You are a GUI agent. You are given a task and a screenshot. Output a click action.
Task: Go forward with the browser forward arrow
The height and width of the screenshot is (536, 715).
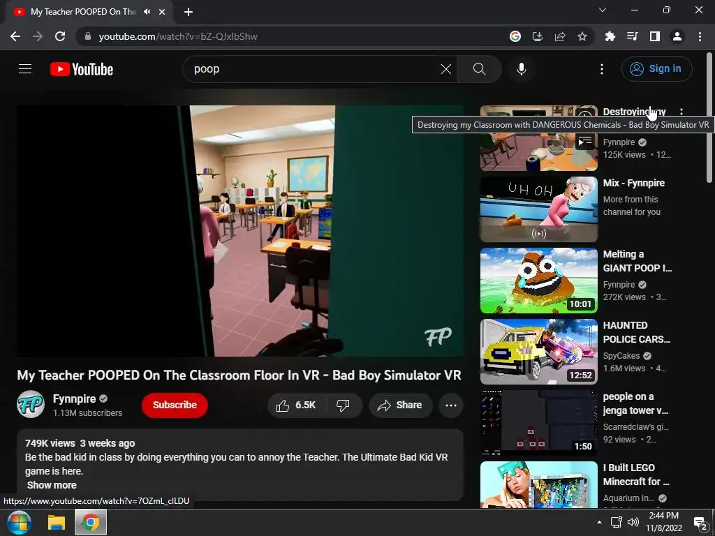point(38,36)
